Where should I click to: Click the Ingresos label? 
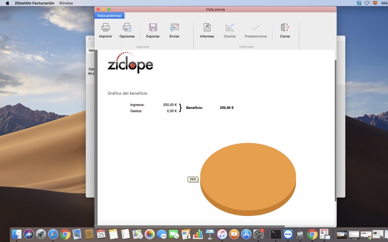point(137,105)
